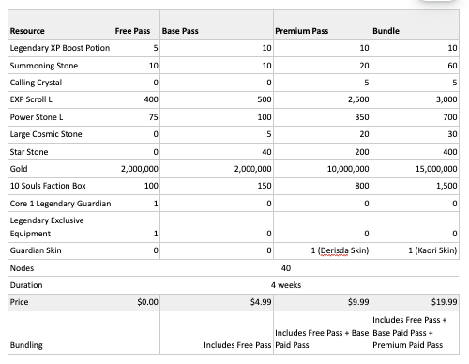Select the $19.99 Bundle price cell

[415, 302]
